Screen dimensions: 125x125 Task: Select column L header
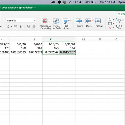[x=67, y=39]
